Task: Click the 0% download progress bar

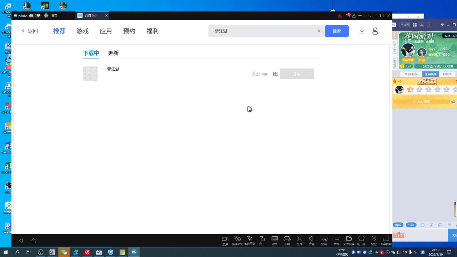Action: [297, 74]
